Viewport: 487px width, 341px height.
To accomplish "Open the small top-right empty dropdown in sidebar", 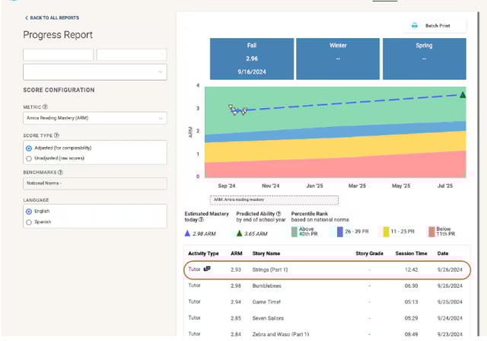I will tap(132, 55).
